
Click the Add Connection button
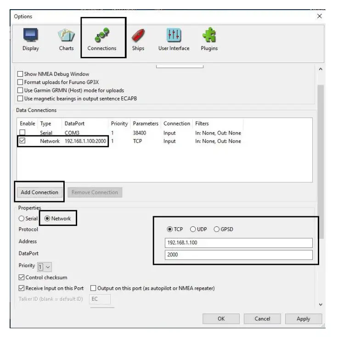pyautogui.click(x=39, y=192)
